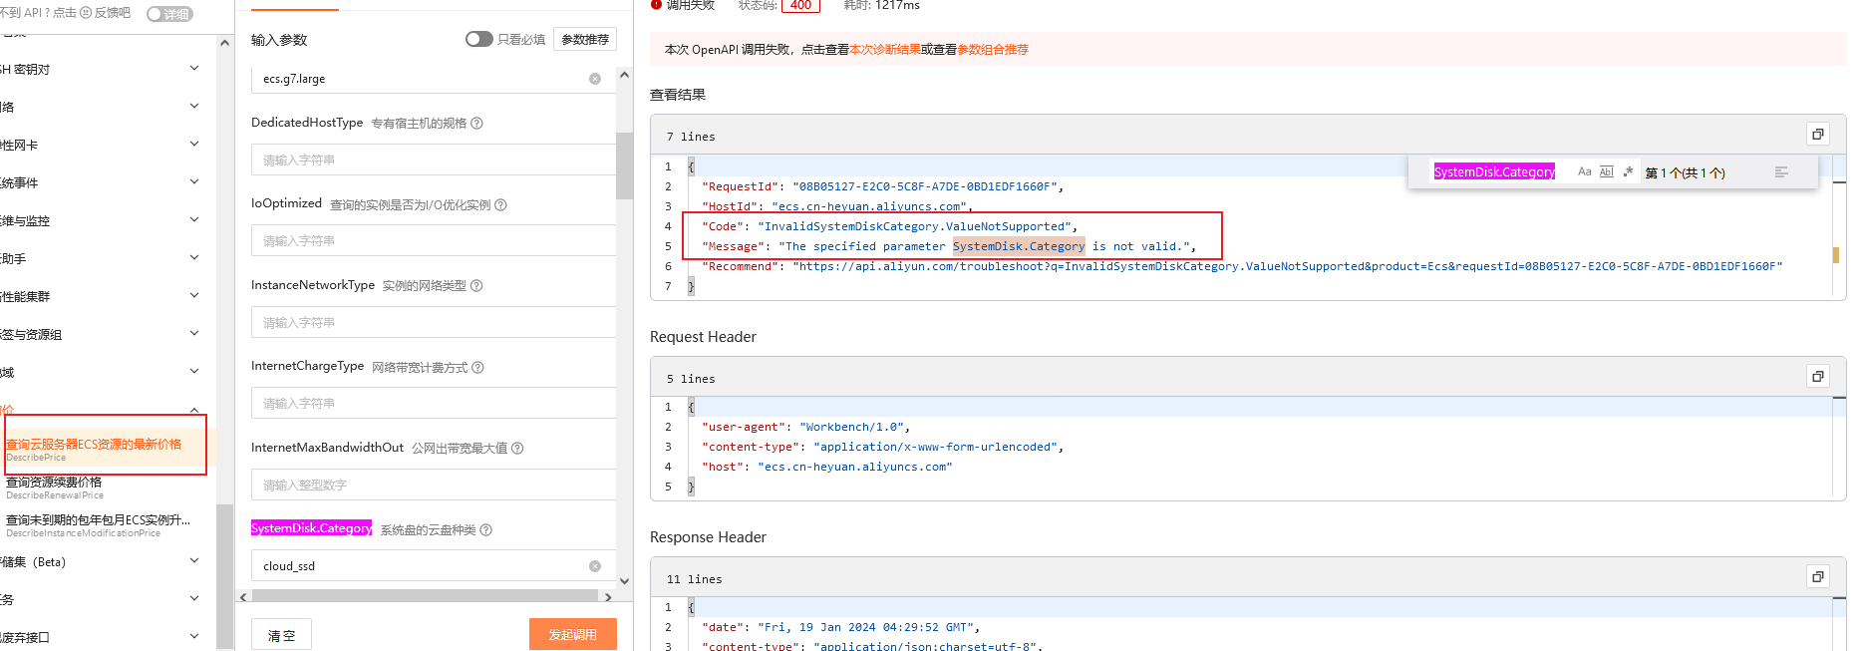
Task: Click the feedback smiley icon at top left
Action: pyautogui.click(x=86, y=13)
